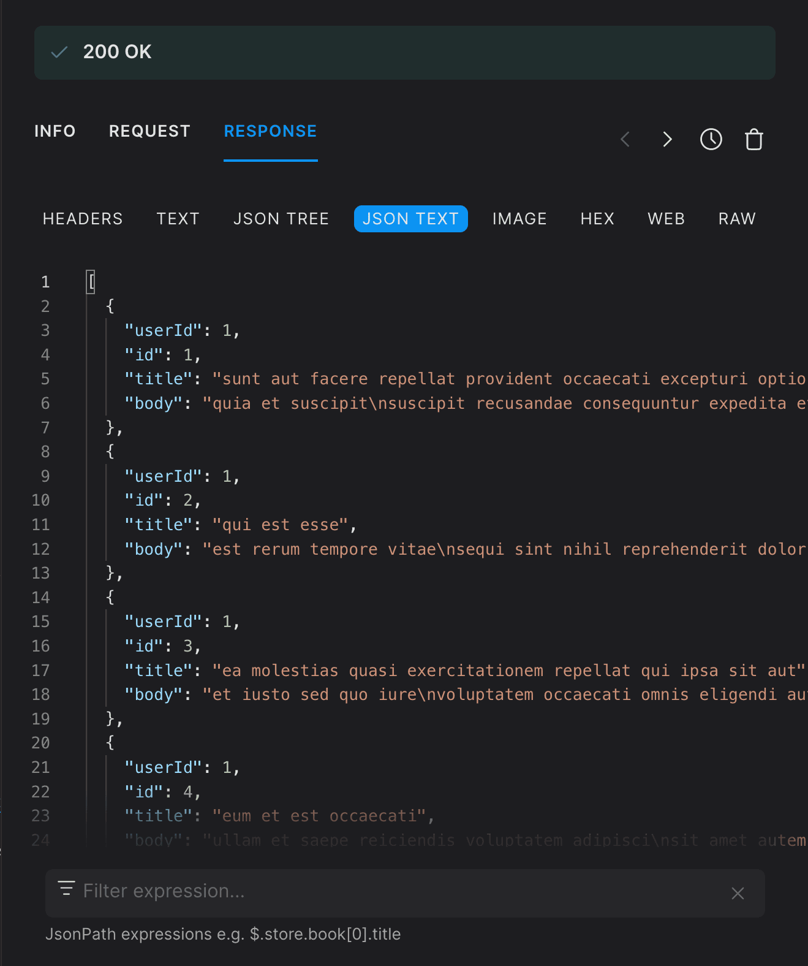Click body "est rerum tempore" line
Image resolution: width=808 pixels, height=966 pixels.
(466, 549)
